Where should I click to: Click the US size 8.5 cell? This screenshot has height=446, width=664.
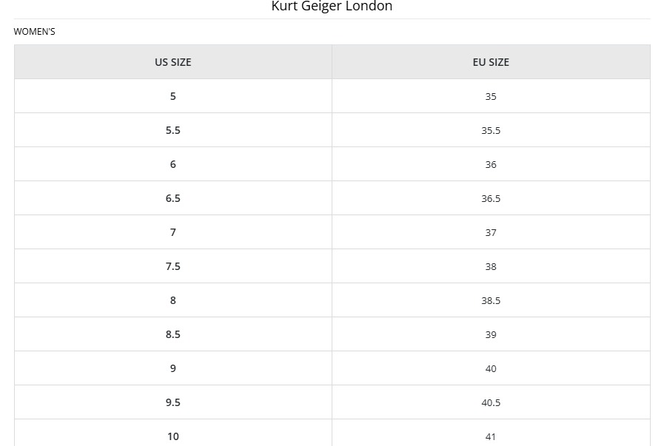(172, 334)
